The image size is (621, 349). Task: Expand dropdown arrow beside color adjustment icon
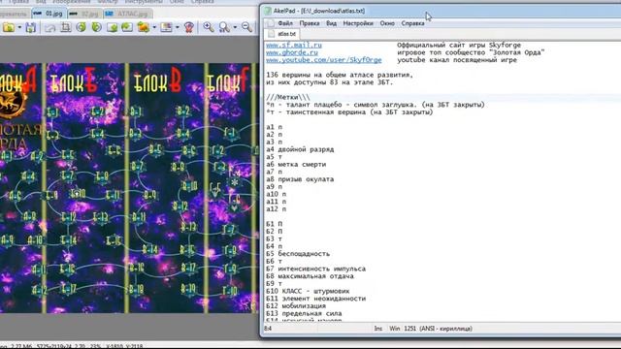click(177, 27)
